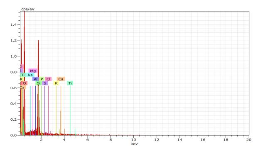Image resolution: width=258 pixels, height=151 pixels.
Task: Click the orange Ca marker line near 3.7 keV
Action: tap(61, 110)
